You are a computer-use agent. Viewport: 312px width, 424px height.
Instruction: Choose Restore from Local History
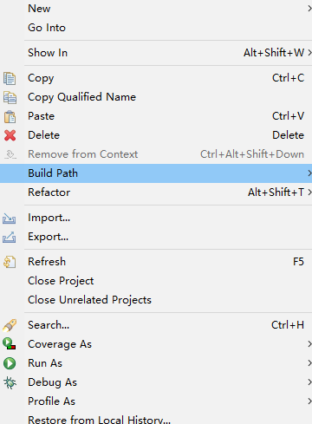coord(156,419)
